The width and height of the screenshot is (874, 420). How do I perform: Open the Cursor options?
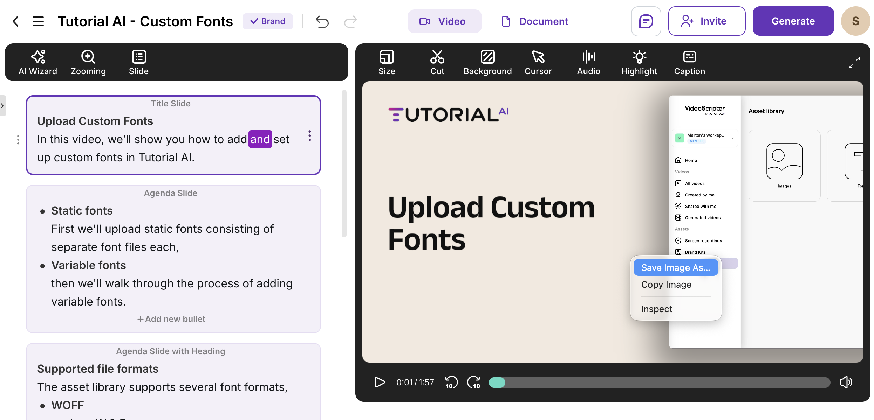(538, 63)
